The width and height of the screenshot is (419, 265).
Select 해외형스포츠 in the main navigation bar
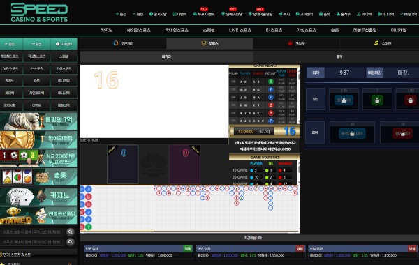[138, 30]
